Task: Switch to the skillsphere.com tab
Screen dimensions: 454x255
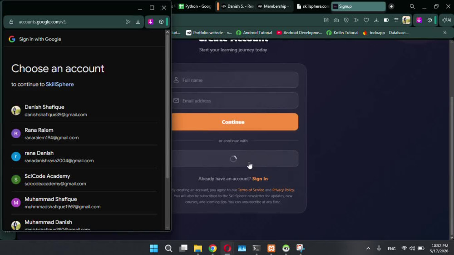Action: (x=313, y=6)
